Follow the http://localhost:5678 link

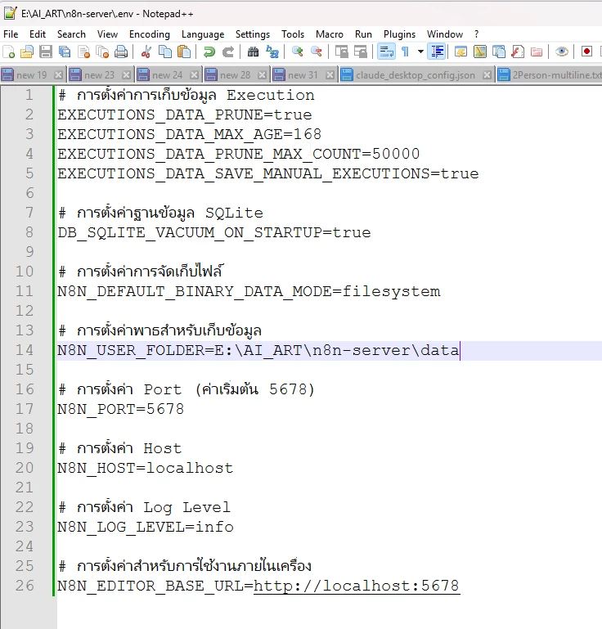(x=357, y=586)
